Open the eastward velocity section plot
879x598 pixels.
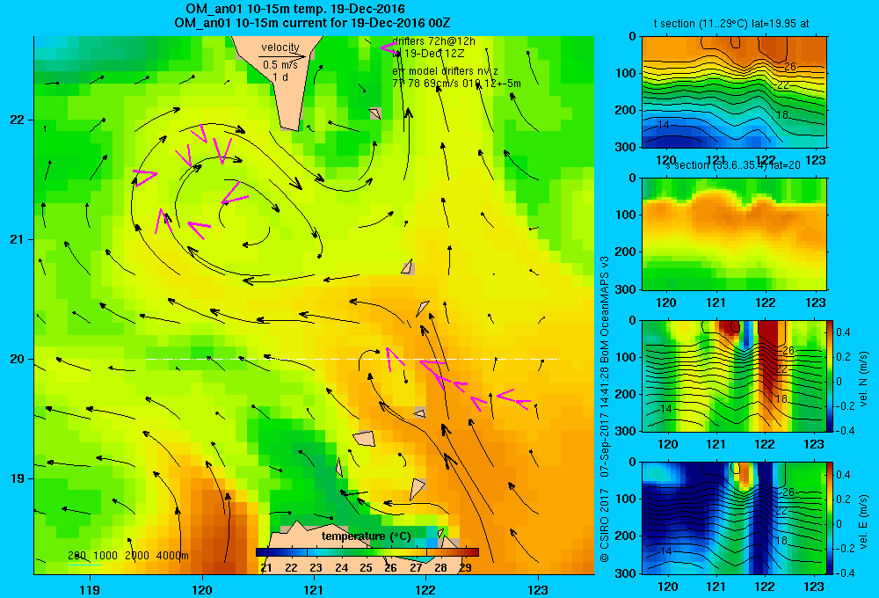click(734, 518)
